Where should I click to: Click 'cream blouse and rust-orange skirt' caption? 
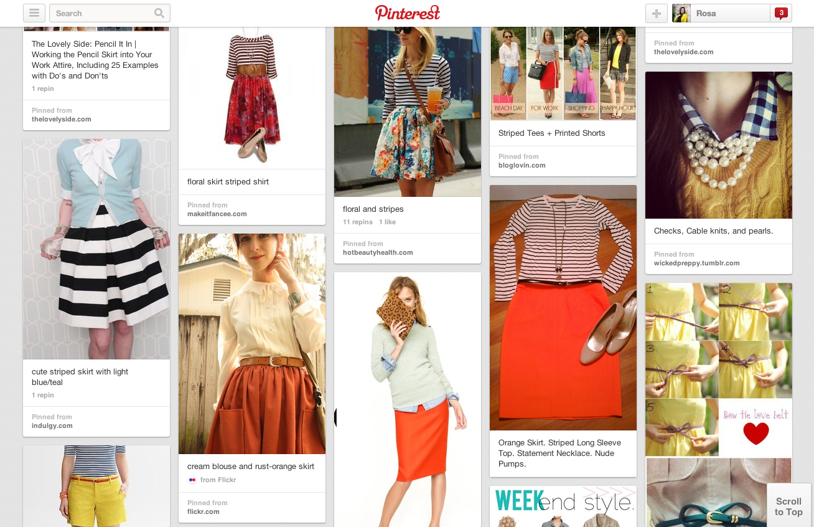click(251, 466)
